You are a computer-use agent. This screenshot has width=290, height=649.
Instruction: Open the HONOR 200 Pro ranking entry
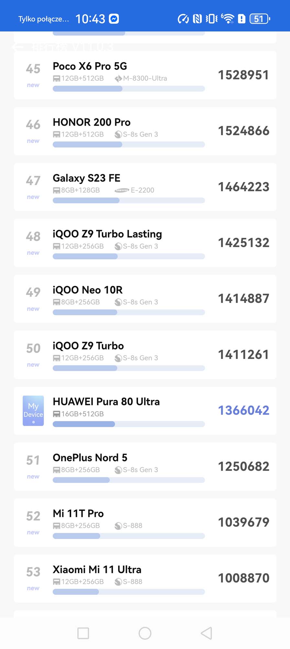point(145,131)
